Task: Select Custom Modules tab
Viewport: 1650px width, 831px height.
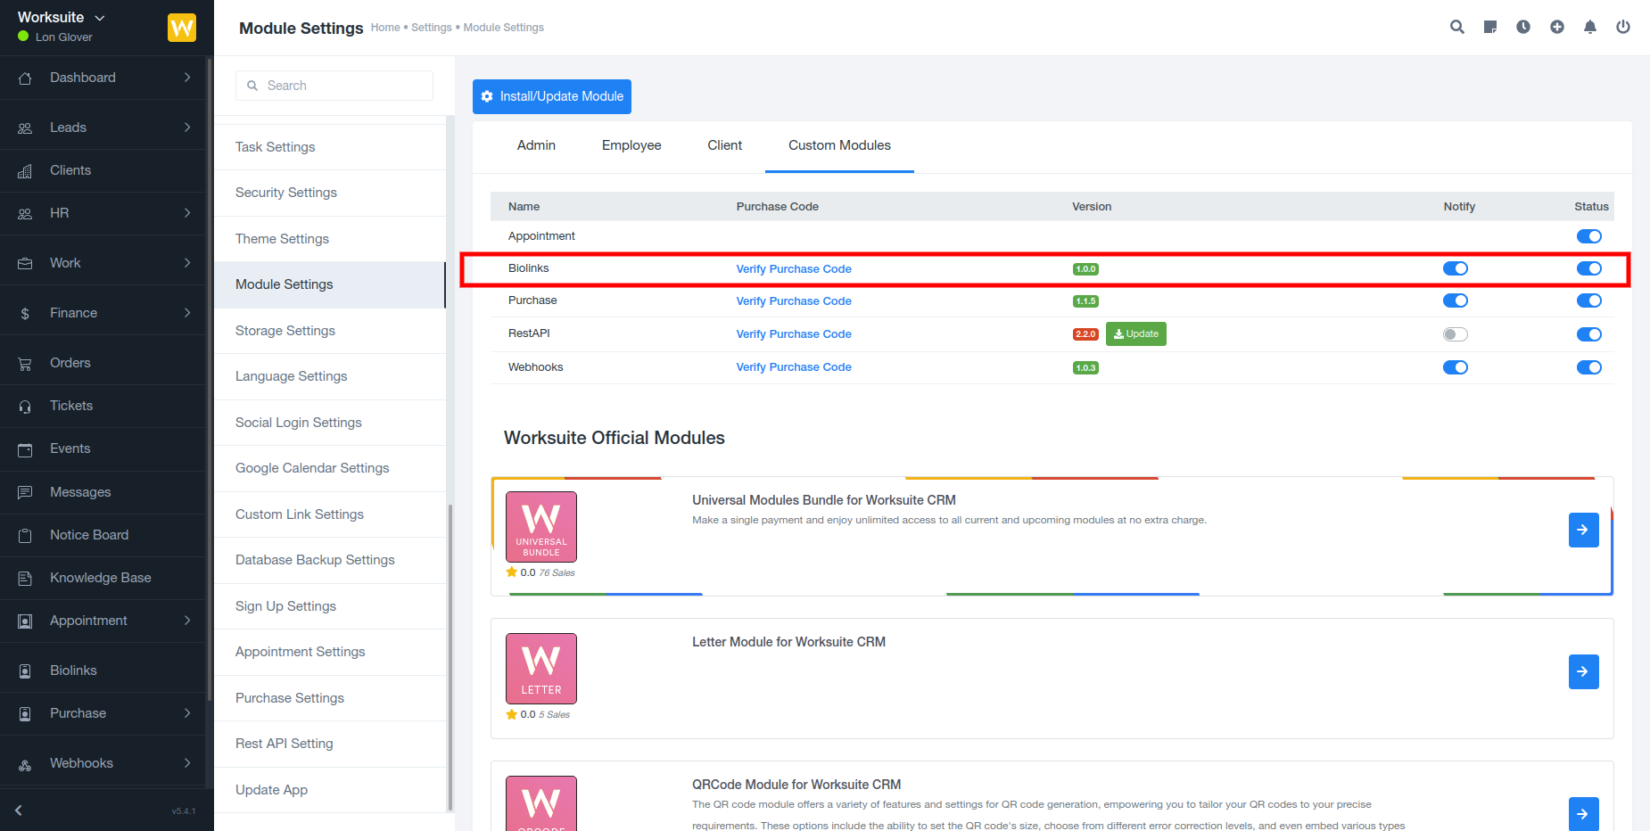Action: (839, 145)
